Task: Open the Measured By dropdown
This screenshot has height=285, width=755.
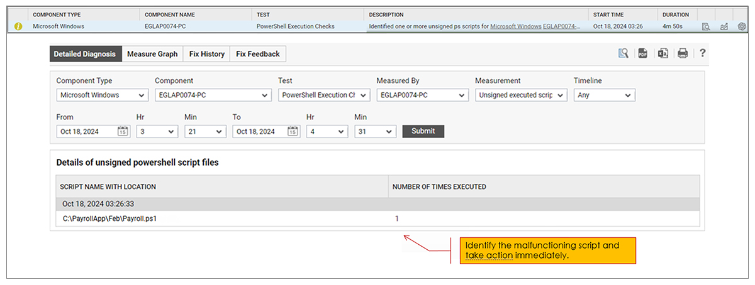Action: (x=422, y=95)
